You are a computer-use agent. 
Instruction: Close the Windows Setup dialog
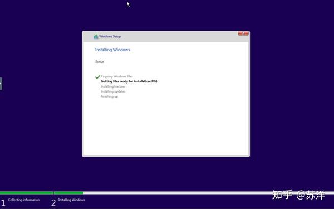click(243, 33)
